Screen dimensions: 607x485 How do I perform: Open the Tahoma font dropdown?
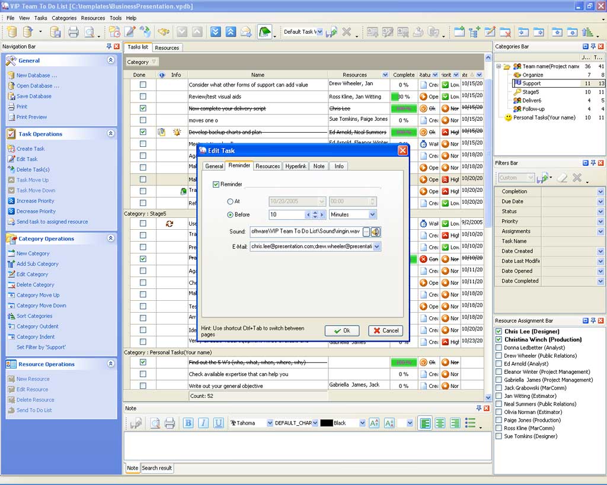270,423
